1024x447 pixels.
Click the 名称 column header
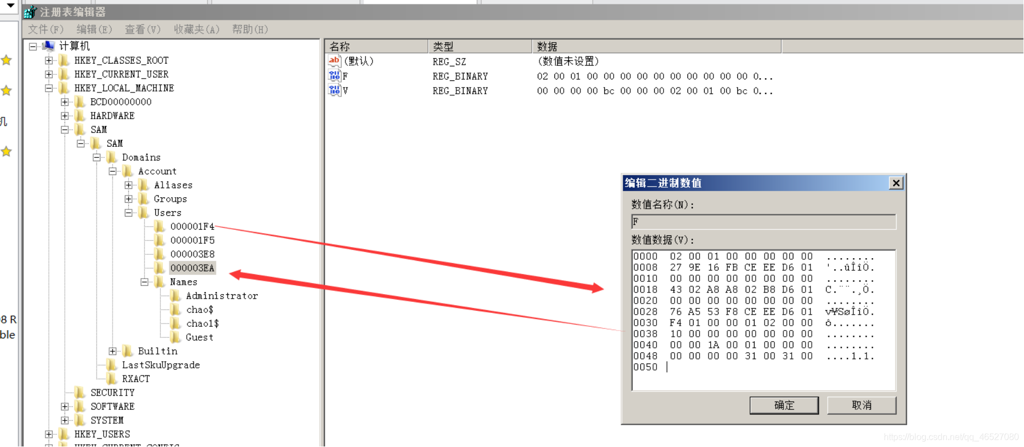376,47
